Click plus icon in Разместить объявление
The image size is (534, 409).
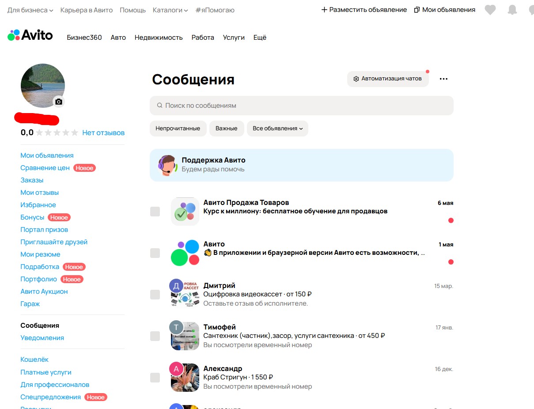pyautogui.click(x=324, y=10)
